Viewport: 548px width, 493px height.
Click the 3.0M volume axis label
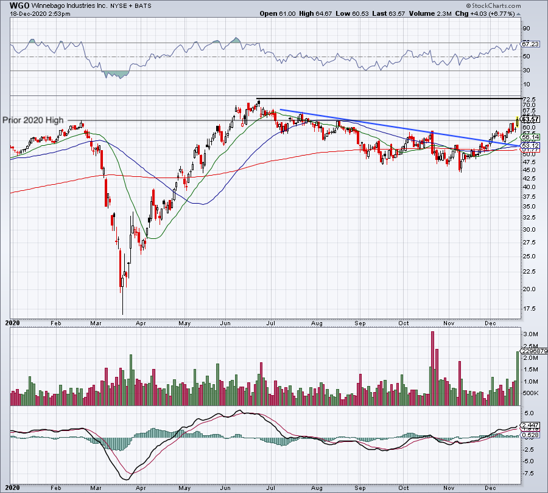pos(530,334)
